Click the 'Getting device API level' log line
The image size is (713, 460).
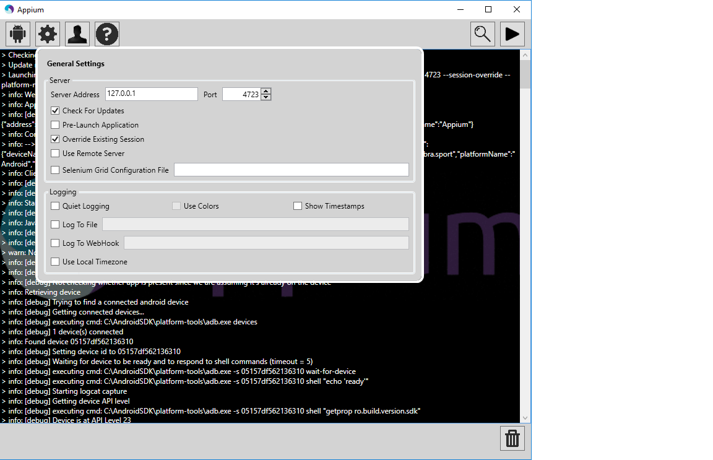pyautogui.click(x=66, y=401)
